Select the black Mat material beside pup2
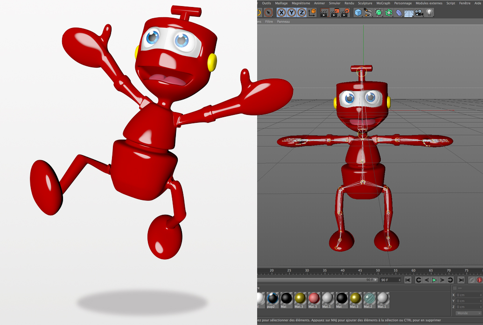Screen dimensions: 483x325 point(286,300)
